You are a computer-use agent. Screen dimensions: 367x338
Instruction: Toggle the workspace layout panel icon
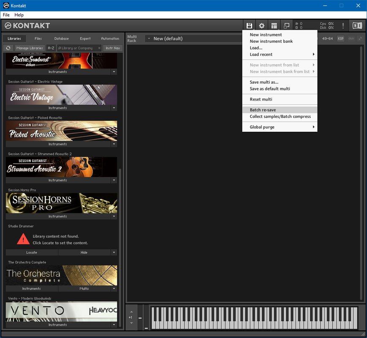click(x=274, y=25)
